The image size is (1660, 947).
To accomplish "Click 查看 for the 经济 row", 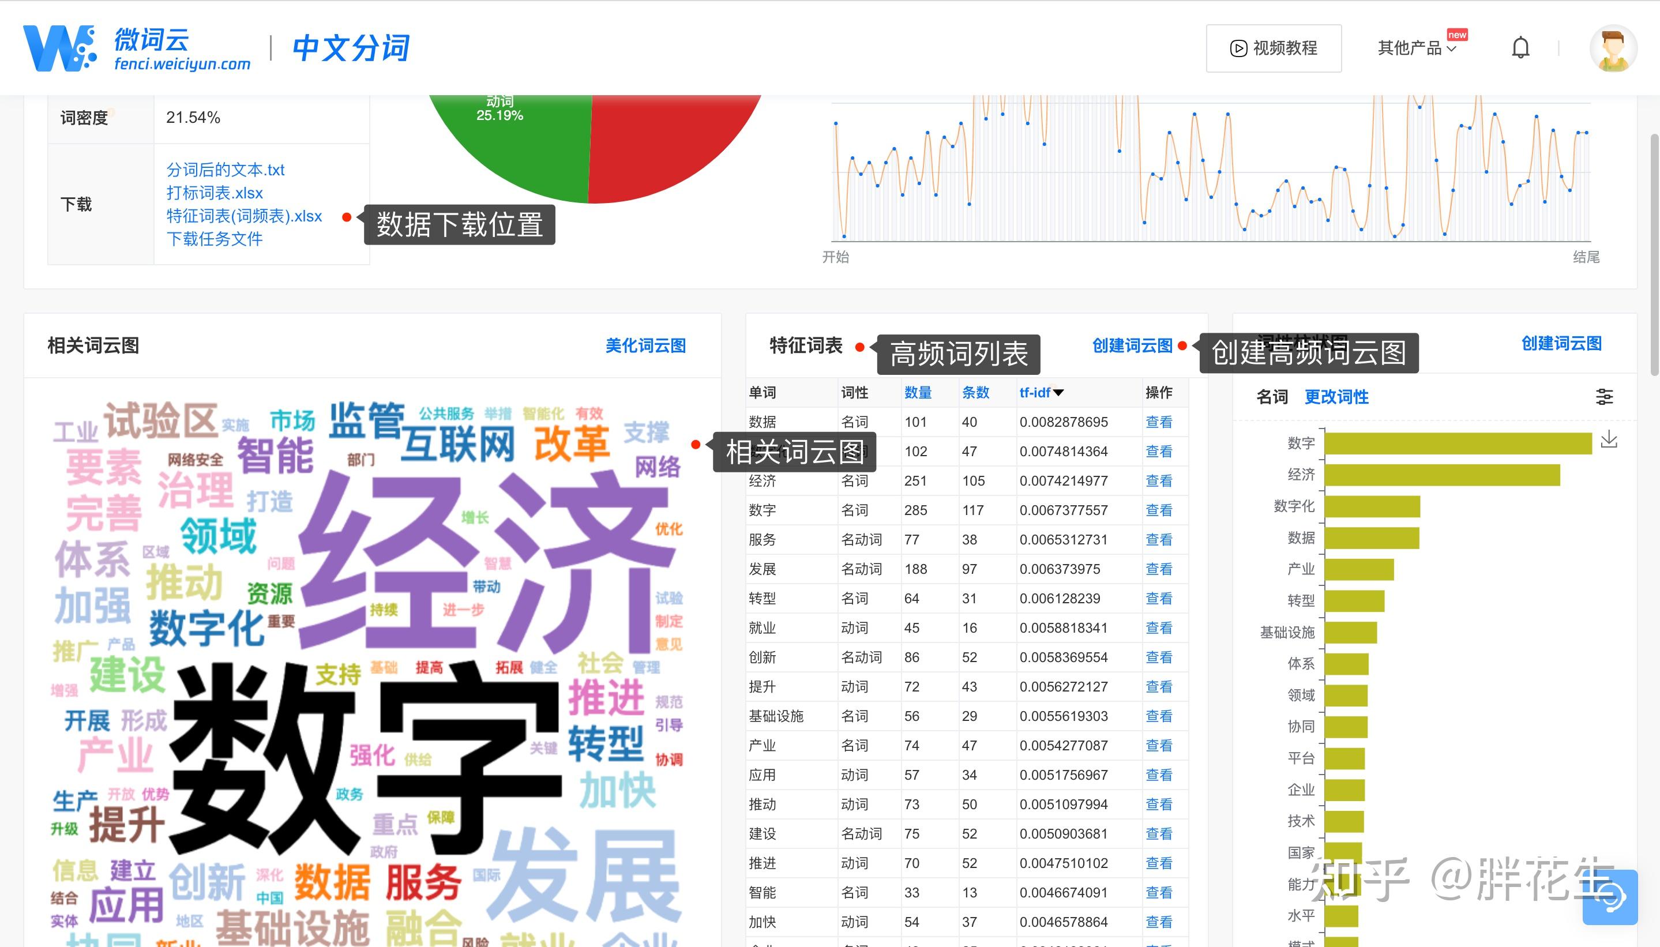I will pos(1159,480).
